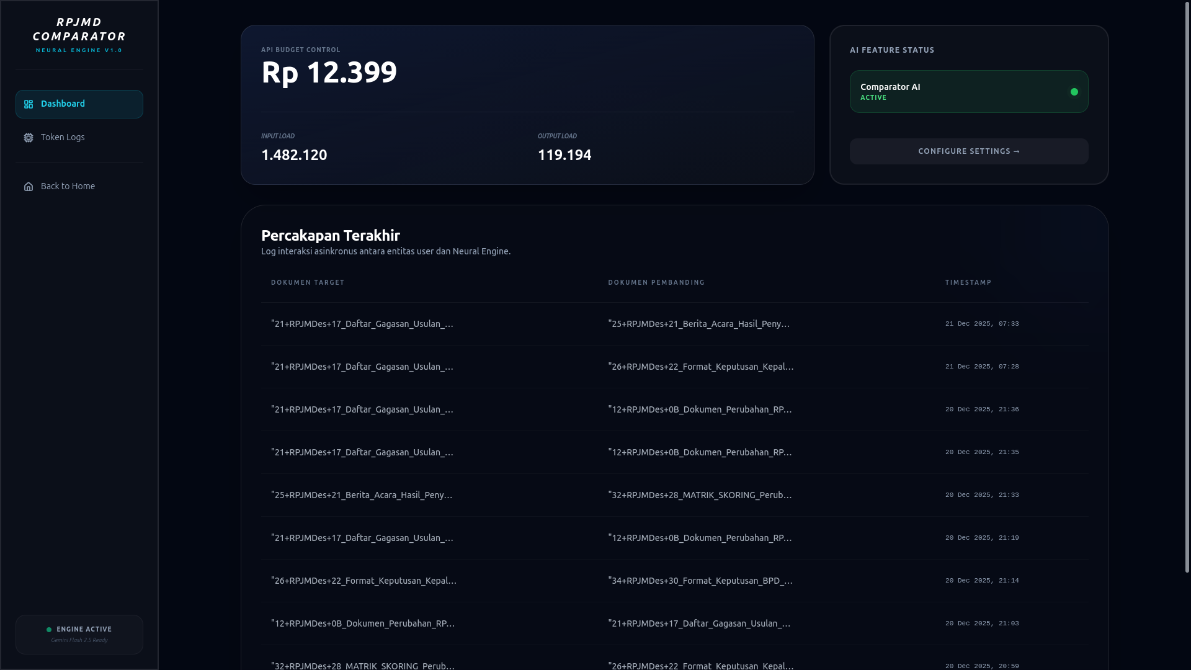Click the Engine Active green indicator dot
This screenshot has height=670, width=1191.
(49, 630)
